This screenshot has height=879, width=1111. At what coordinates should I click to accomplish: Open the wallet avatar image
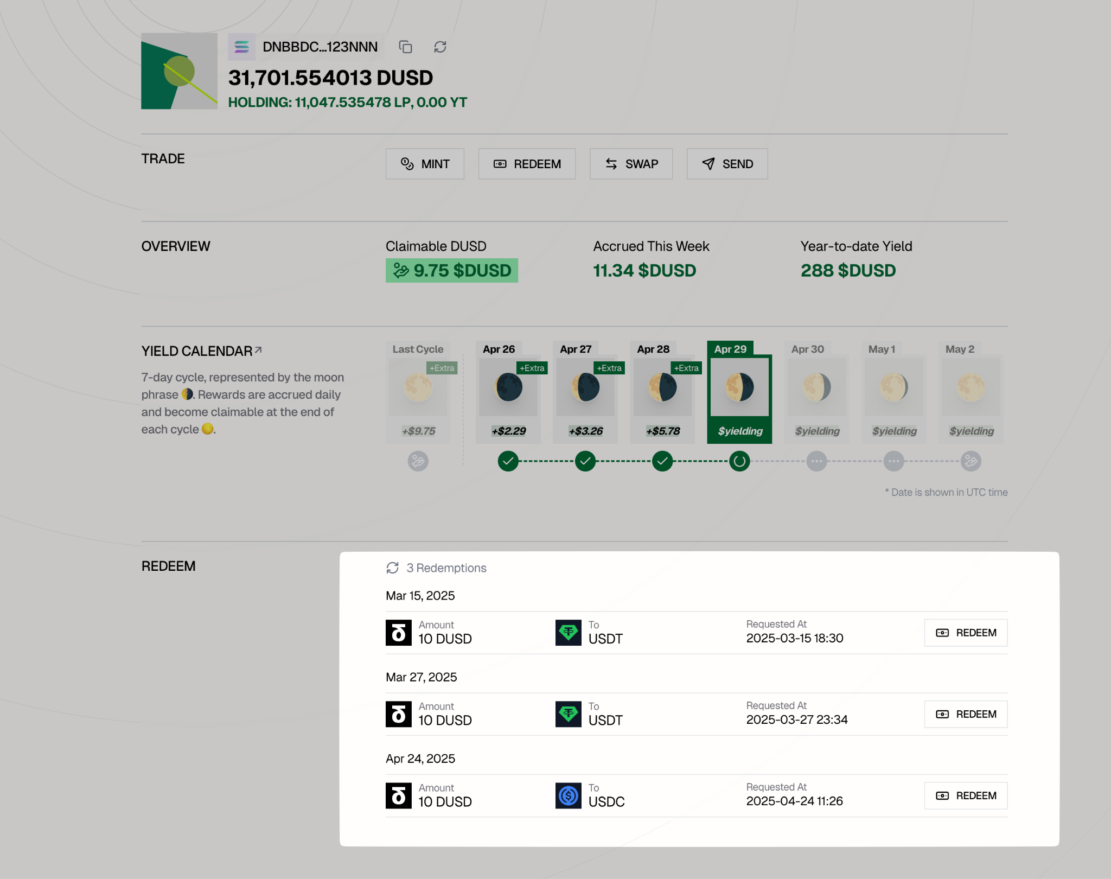[179, 71]
